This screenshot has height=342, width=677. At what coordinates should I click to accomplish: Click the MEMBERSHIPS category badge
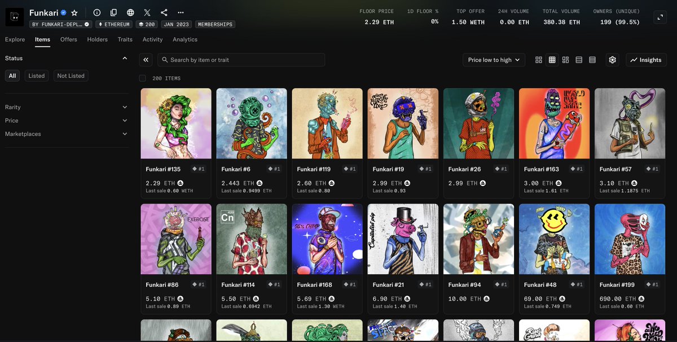(x=215, y=25)
